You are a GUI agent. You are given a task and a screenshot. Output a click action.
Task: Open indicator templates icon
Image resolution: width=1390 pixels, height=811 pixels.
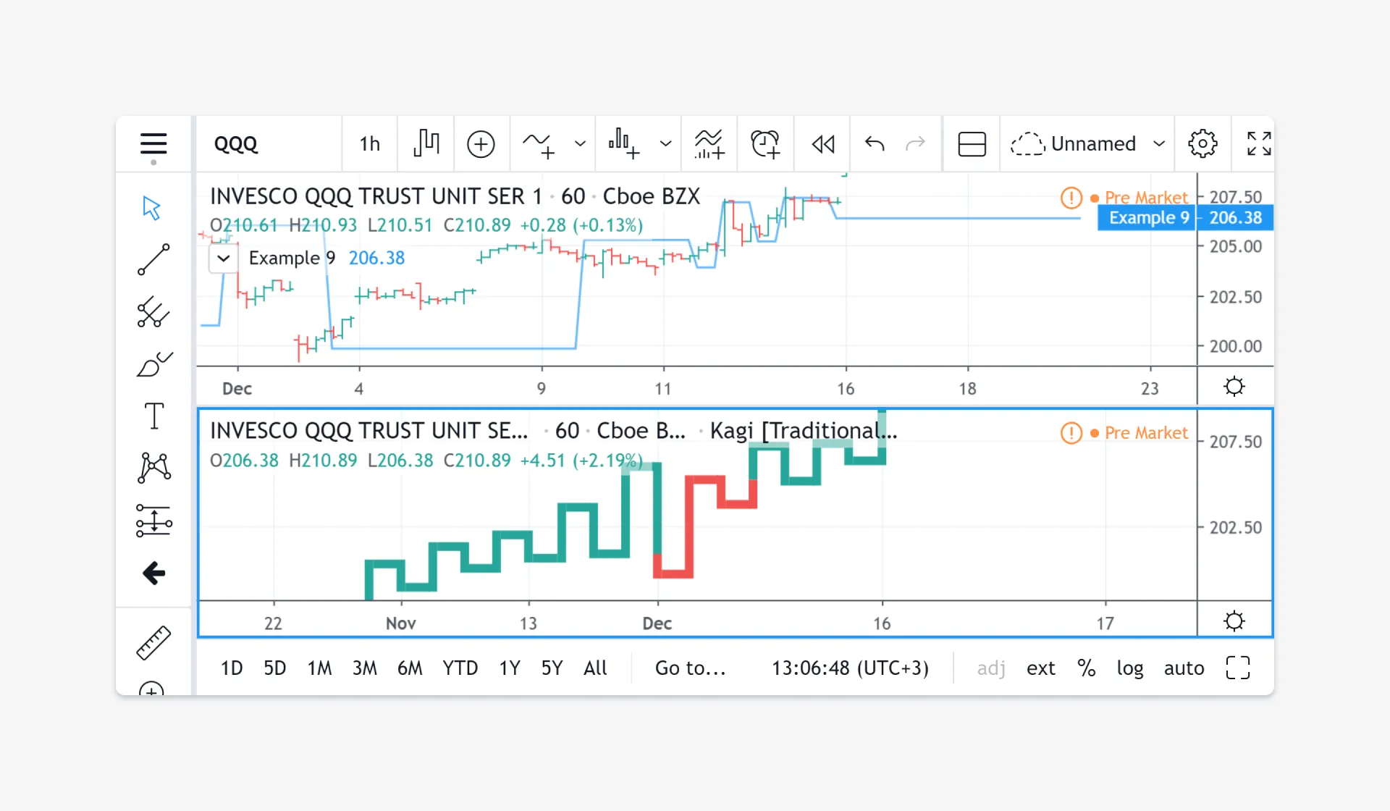709,143
